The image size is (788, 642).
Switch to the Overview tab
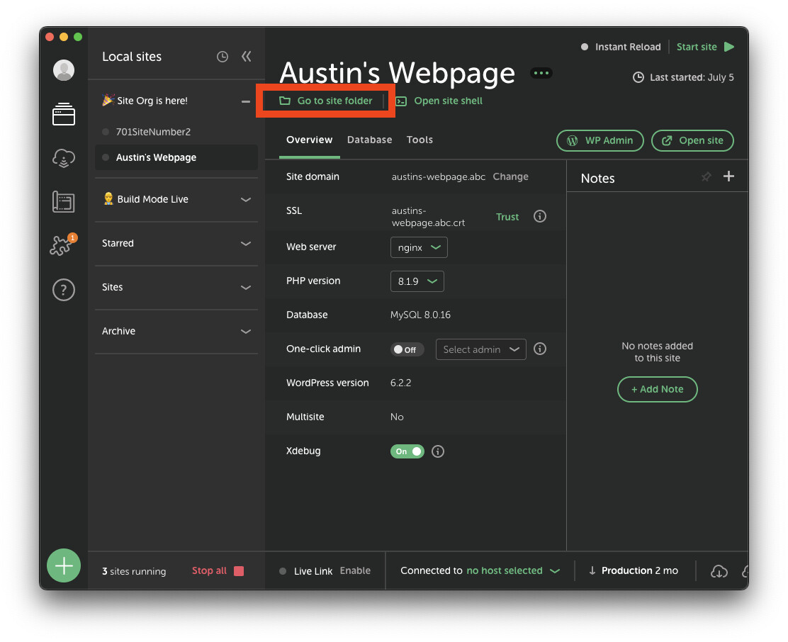(x=309, y=140)
